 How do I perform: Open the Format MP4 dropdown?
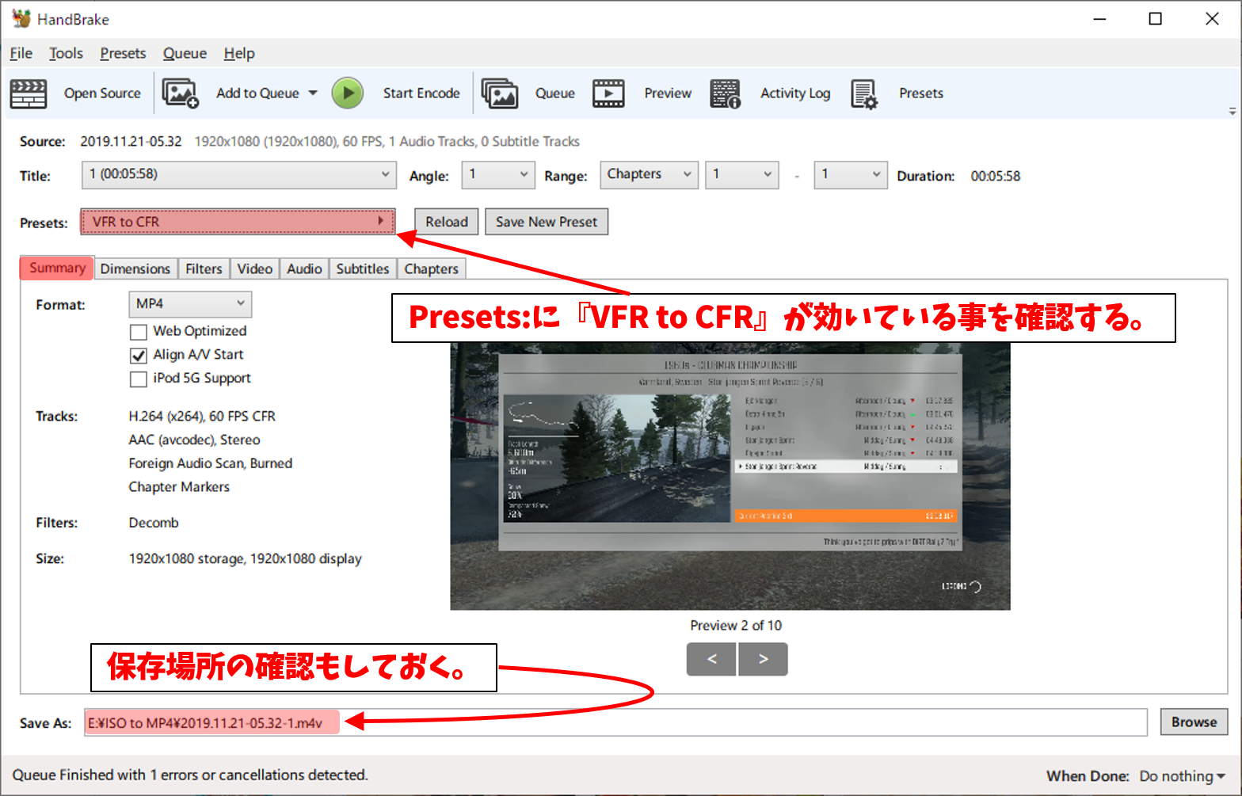point(190,304)
